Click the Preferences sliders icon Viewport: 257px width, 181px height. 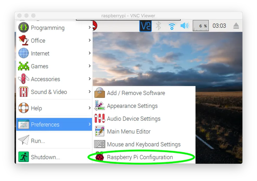point(23,124)
